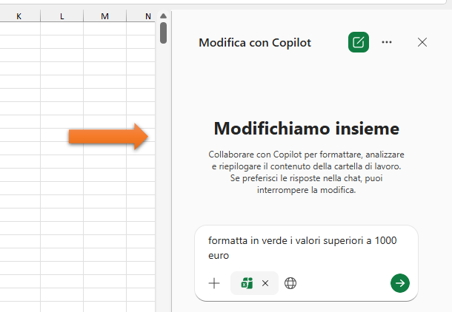Send the prompt with green arrow button
The width and height of the screenshot is (452, 312).
click(400, 282)
